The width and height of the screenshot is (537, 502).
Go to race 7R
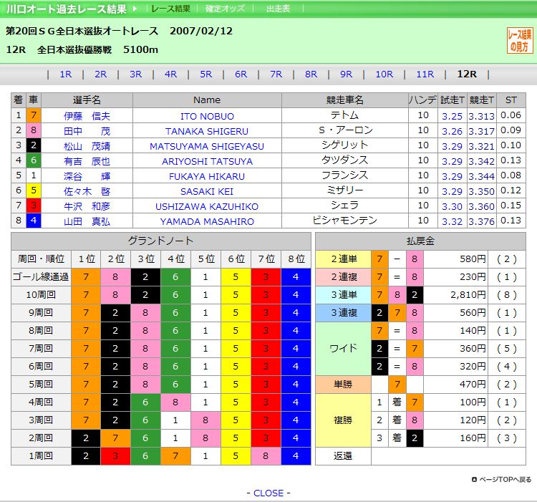click(x=276, y=74)
